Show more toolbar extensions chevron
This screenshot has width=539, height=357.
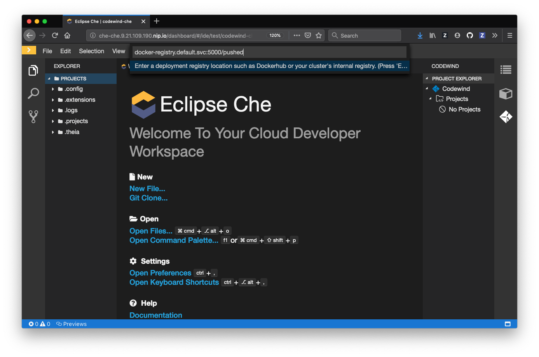495,35
